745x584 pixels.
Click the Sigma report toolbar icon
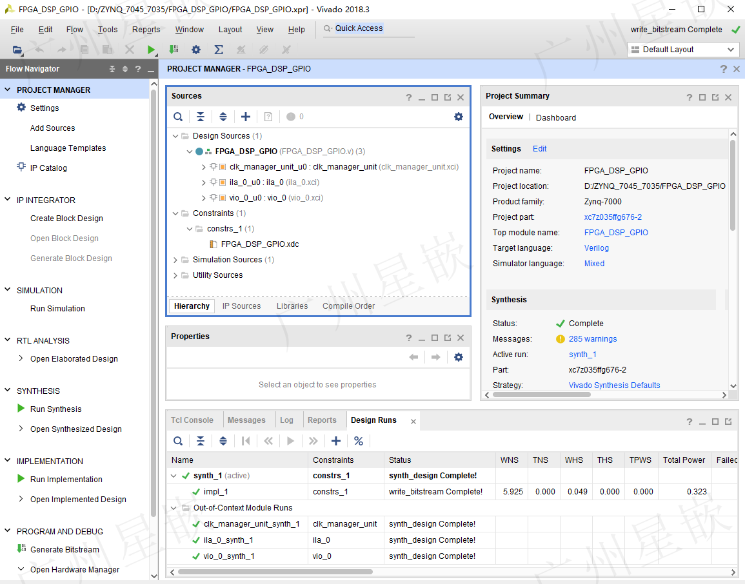pyautogui.click(x=219, y=50)
